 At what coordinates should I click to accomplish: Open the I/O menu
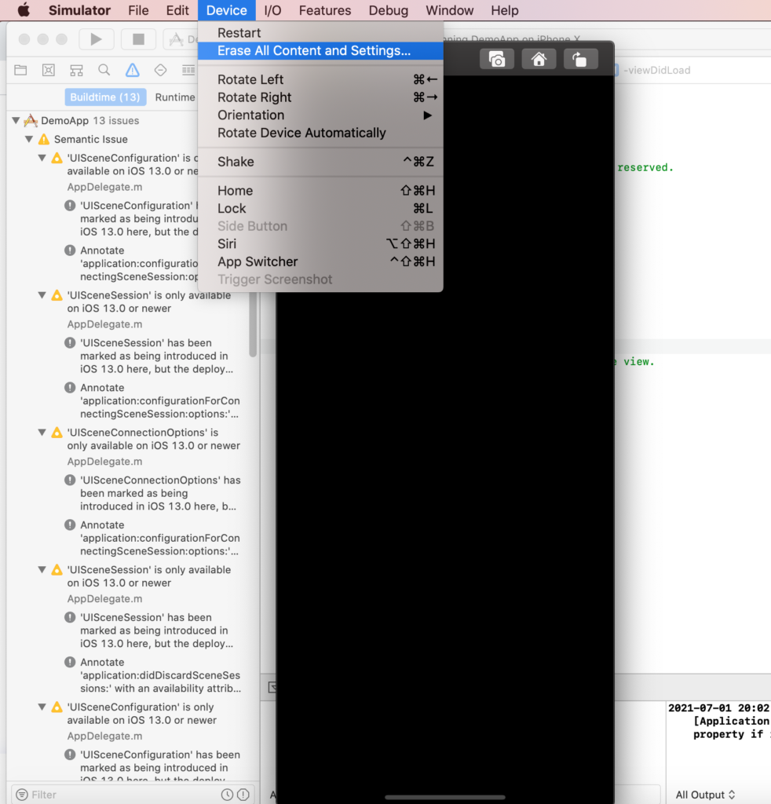(272, 10)
